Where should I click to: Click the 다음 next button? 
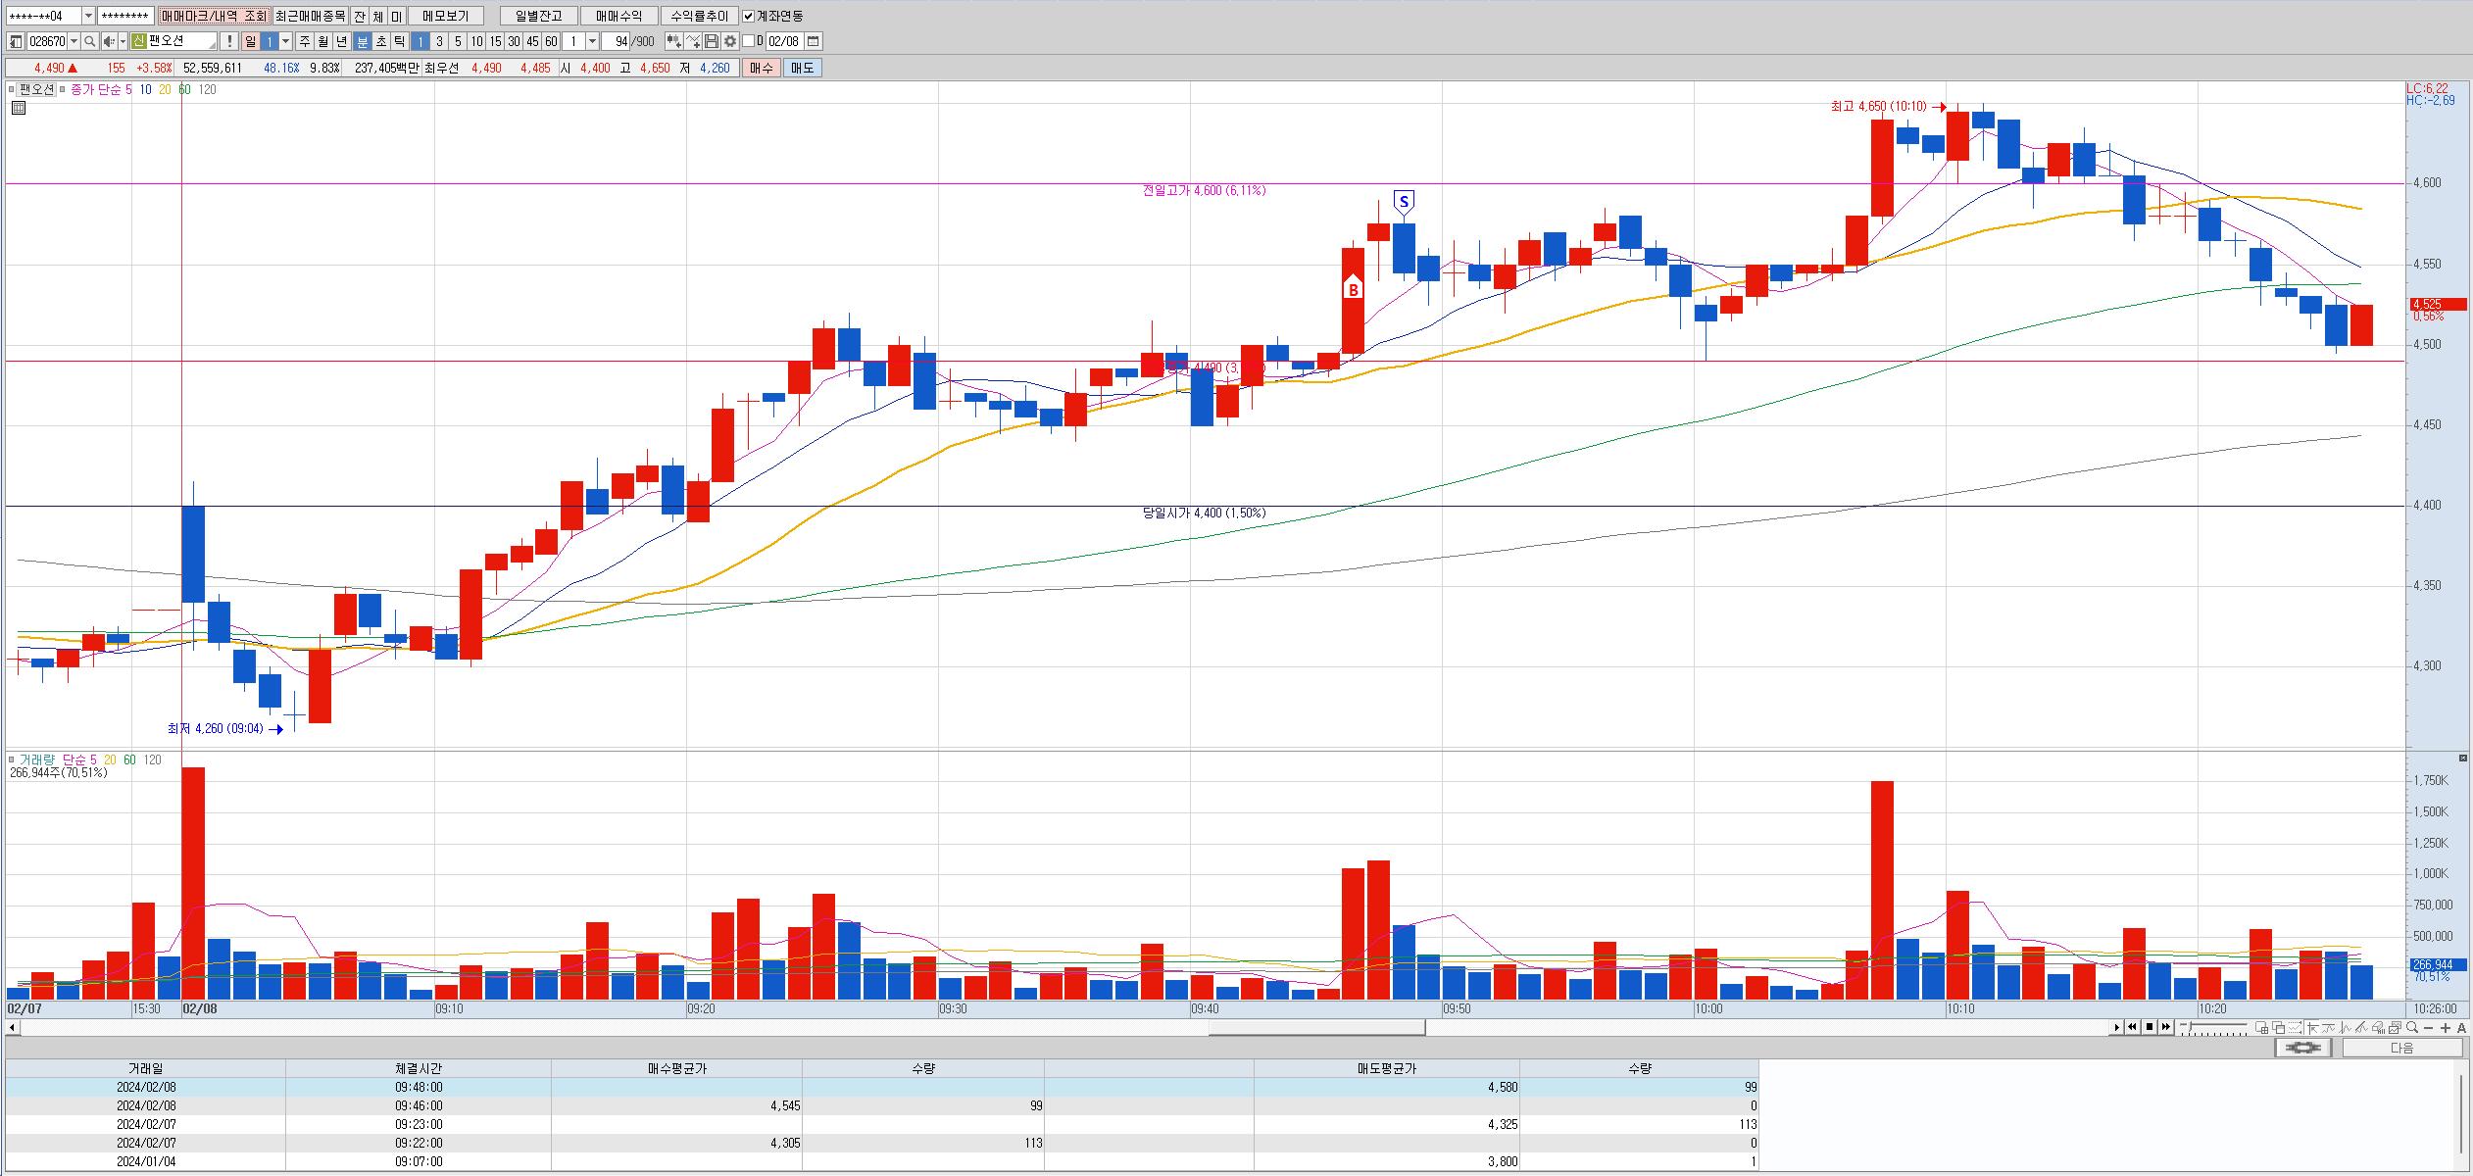coord(2401,1048)
